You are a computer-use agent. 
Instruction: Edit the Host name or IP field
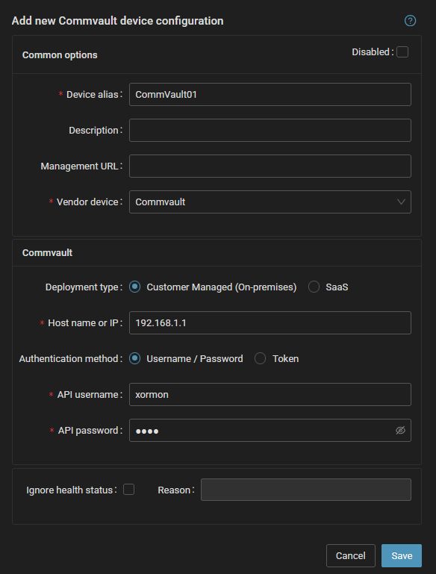[x=270, y=322]
